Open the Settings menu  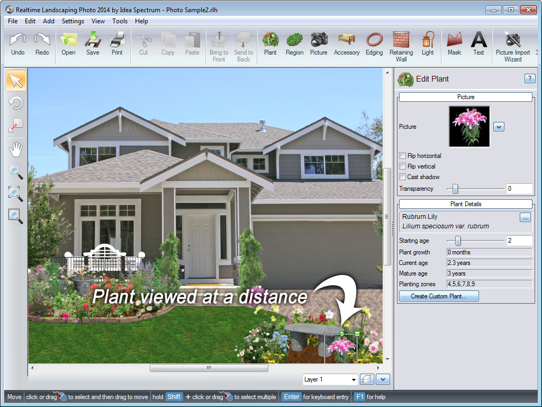(73, 21)
